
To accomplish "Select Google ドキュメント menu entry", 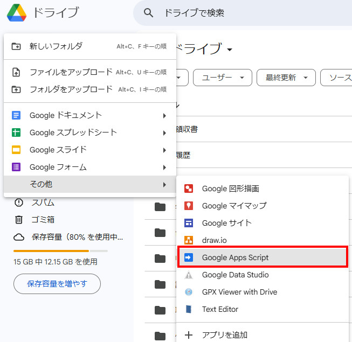I will (x=90, y=115).
